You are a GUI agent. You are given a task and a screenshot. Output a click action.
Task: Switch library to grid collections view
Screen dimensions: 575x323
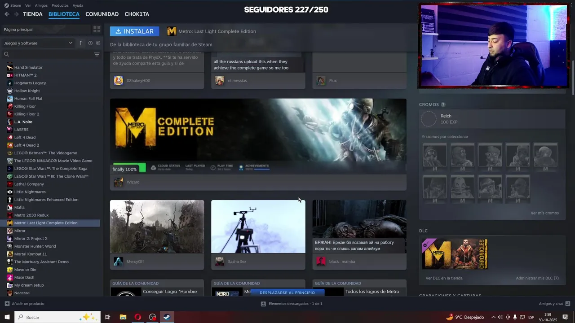tap(97, 29)
